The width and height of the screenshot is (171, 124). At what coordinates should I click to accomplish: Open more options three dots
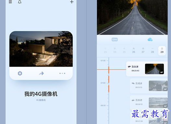pyautogui.click(x=62, y=73)
